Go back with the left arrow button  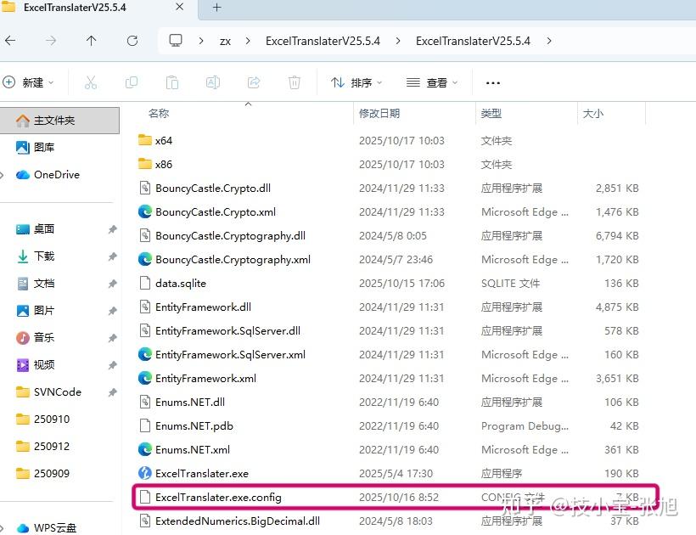point(10,41)
